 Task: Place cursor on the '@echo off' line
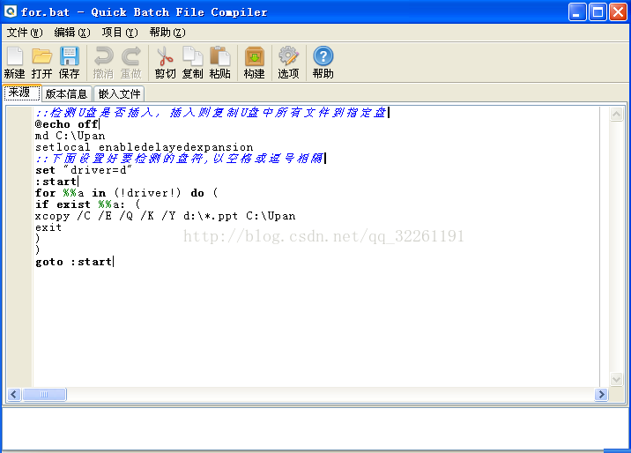[67, 124]
